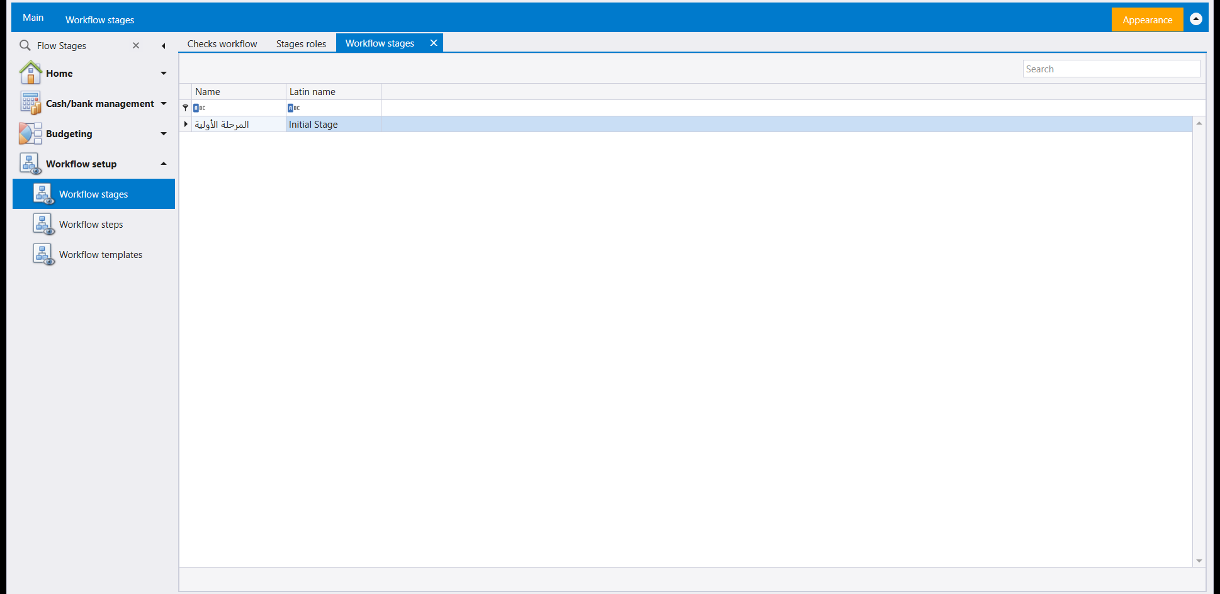Click the Workflow templates icon

tap(43, 254)
